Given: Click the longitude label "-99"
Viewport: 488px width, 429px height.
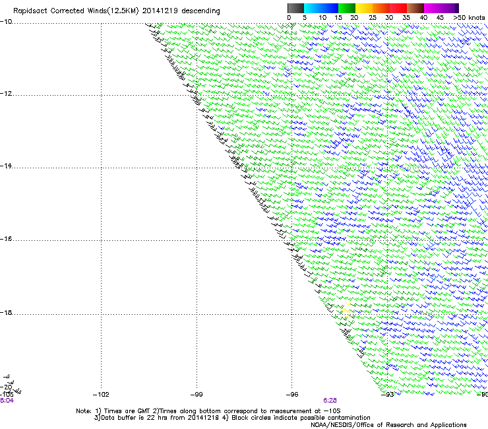Looking at the screenshot, I should click(x=197, y=395).
